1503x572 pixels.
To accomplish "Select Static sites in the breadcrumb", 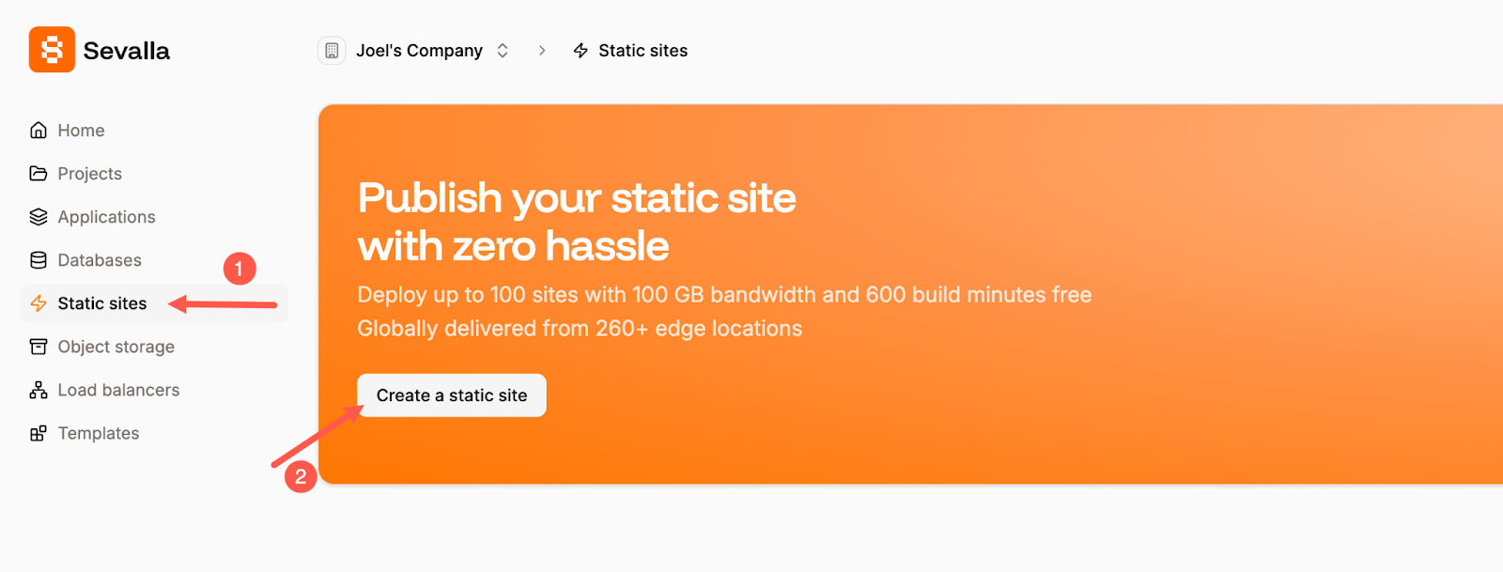I will tap(643, 50).
